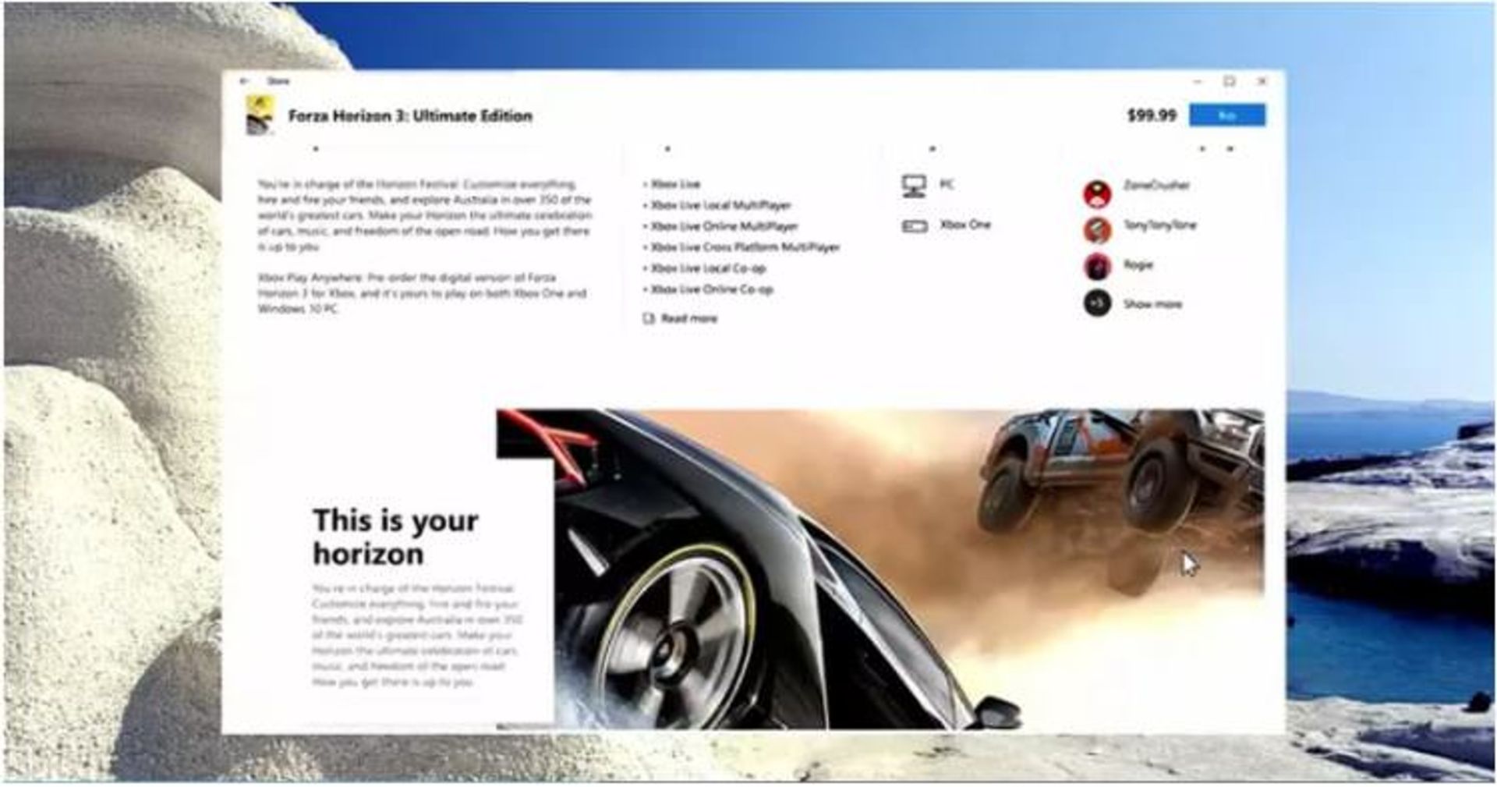
Task: Select the Xbox Live Online MultiPlayer feature
Action: (x=724, y=226)
